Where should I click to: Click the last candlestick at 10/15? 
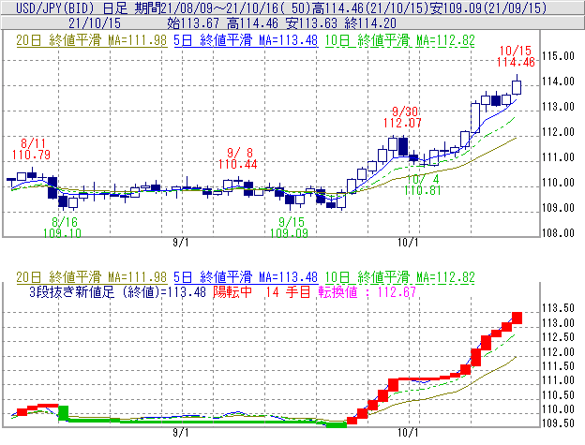point(517,87)
